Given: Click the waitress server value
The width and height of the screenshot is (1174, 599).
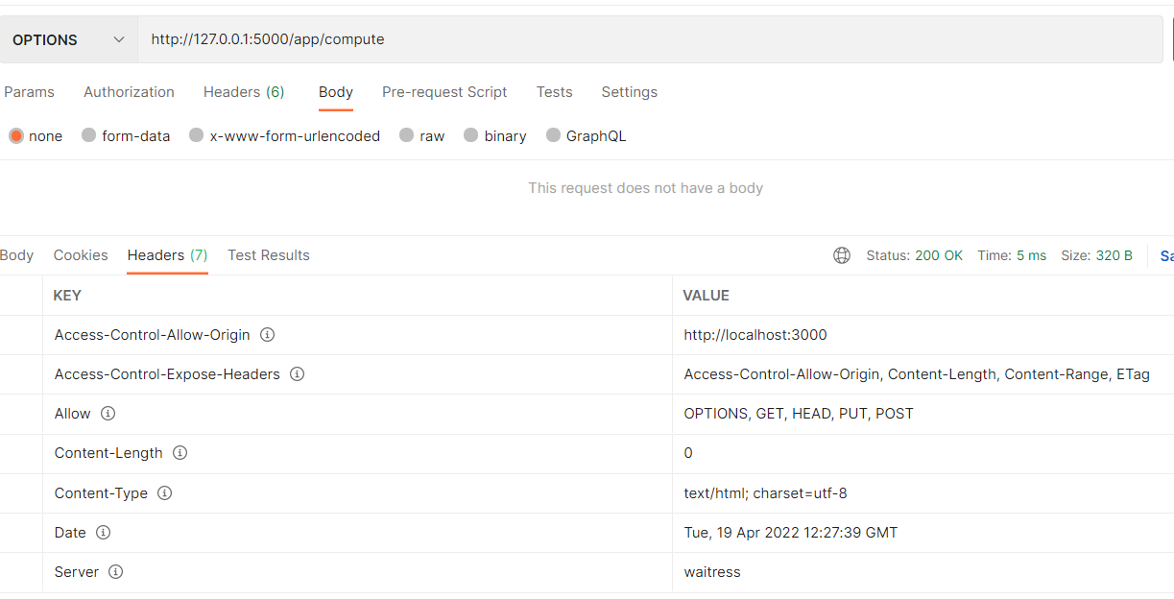Looking at the screenshot, I should 712,572.
